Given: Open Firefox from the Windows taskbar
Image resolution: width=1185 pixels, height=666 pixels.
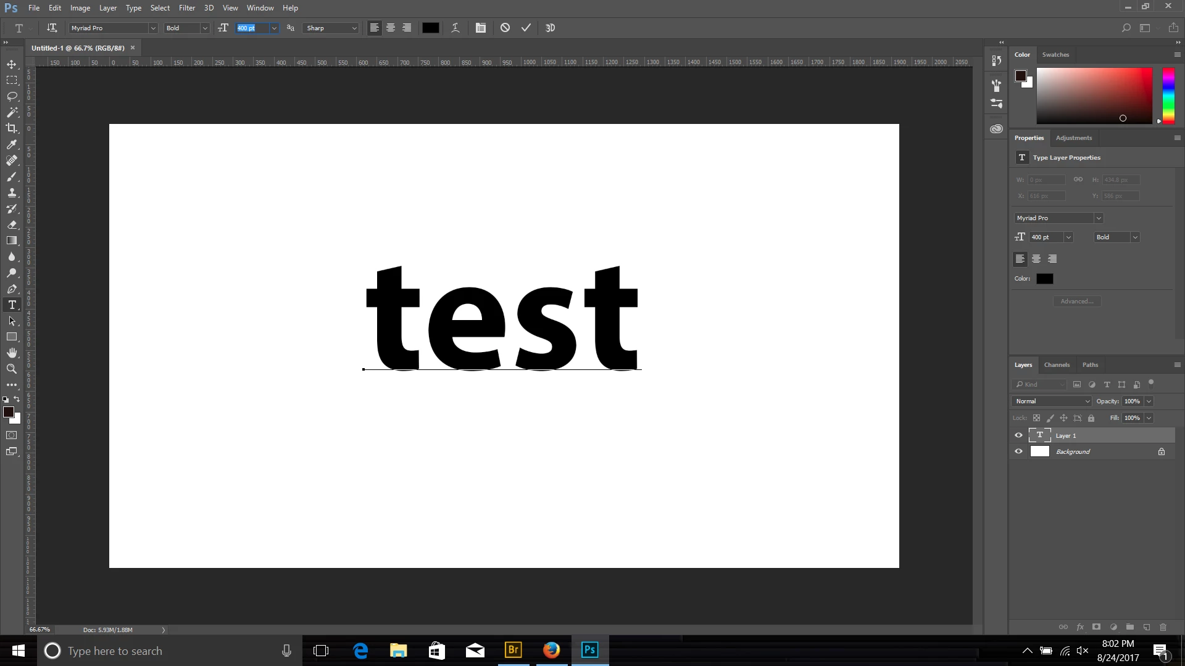Looking at the screenshot, I should click(551, 651).
